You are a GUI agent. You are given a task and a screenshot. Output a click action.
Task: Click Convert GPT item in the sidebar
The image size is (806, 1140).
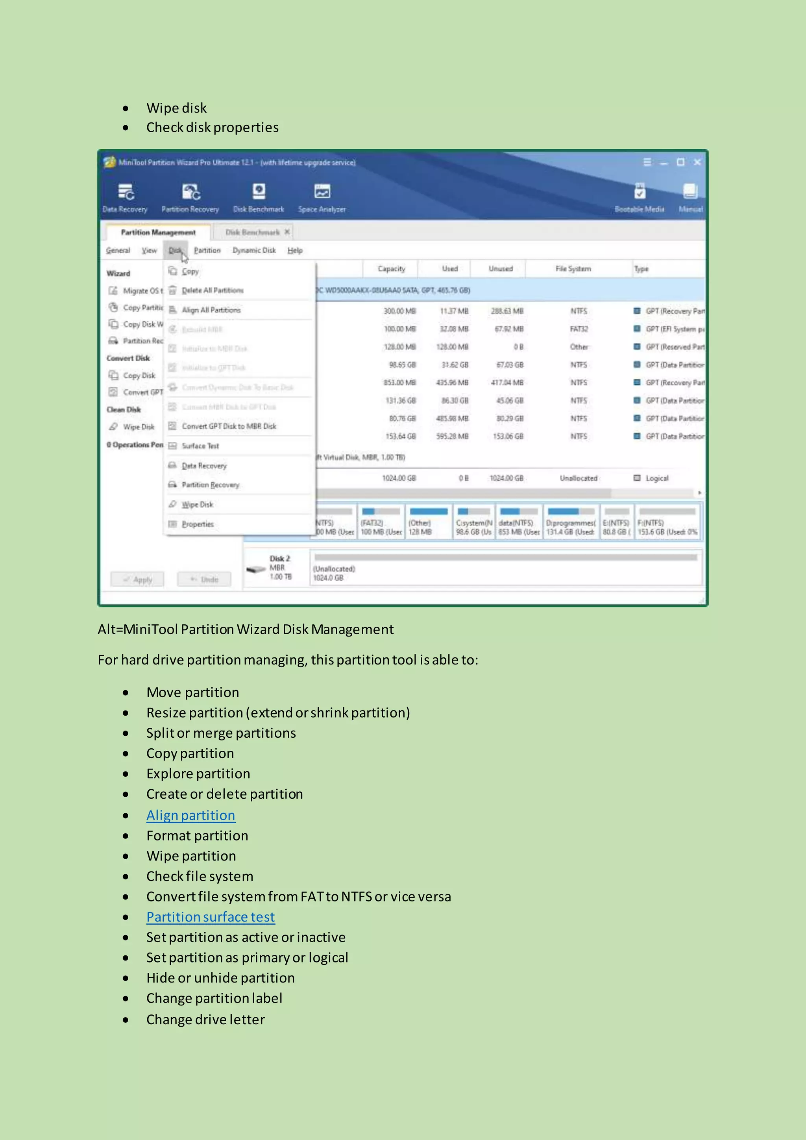[135, 392]
